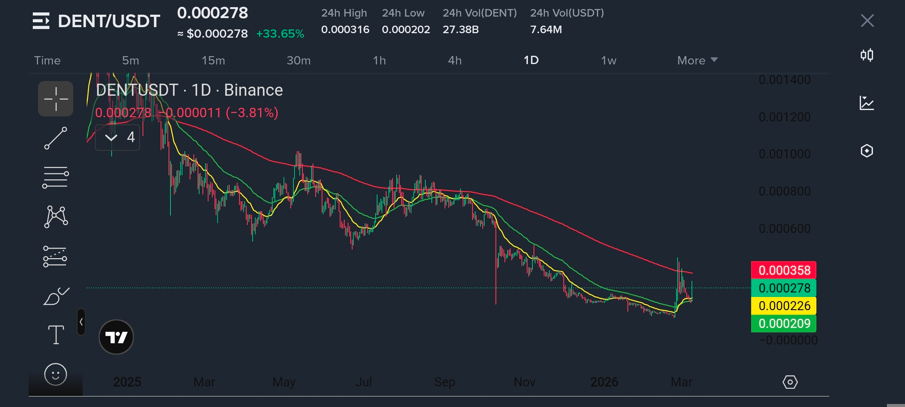Click the red 0.000358 price label
Screen dimensions: 905x407
click(x=784, y=270)
